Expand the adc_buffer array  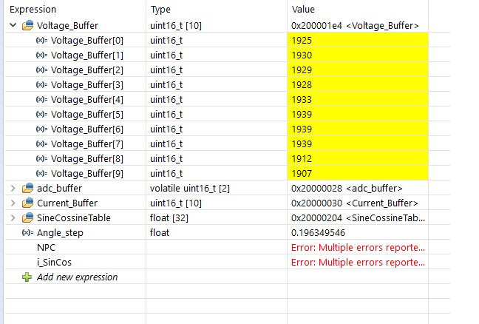tap(13, 189)
